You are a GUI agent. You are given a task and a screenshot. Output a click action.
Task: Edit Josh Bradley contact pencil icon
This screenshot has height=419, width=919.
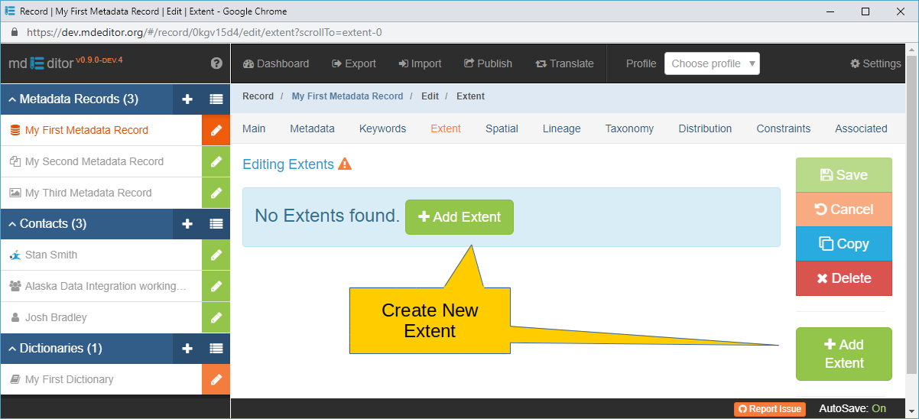point(216,317)
